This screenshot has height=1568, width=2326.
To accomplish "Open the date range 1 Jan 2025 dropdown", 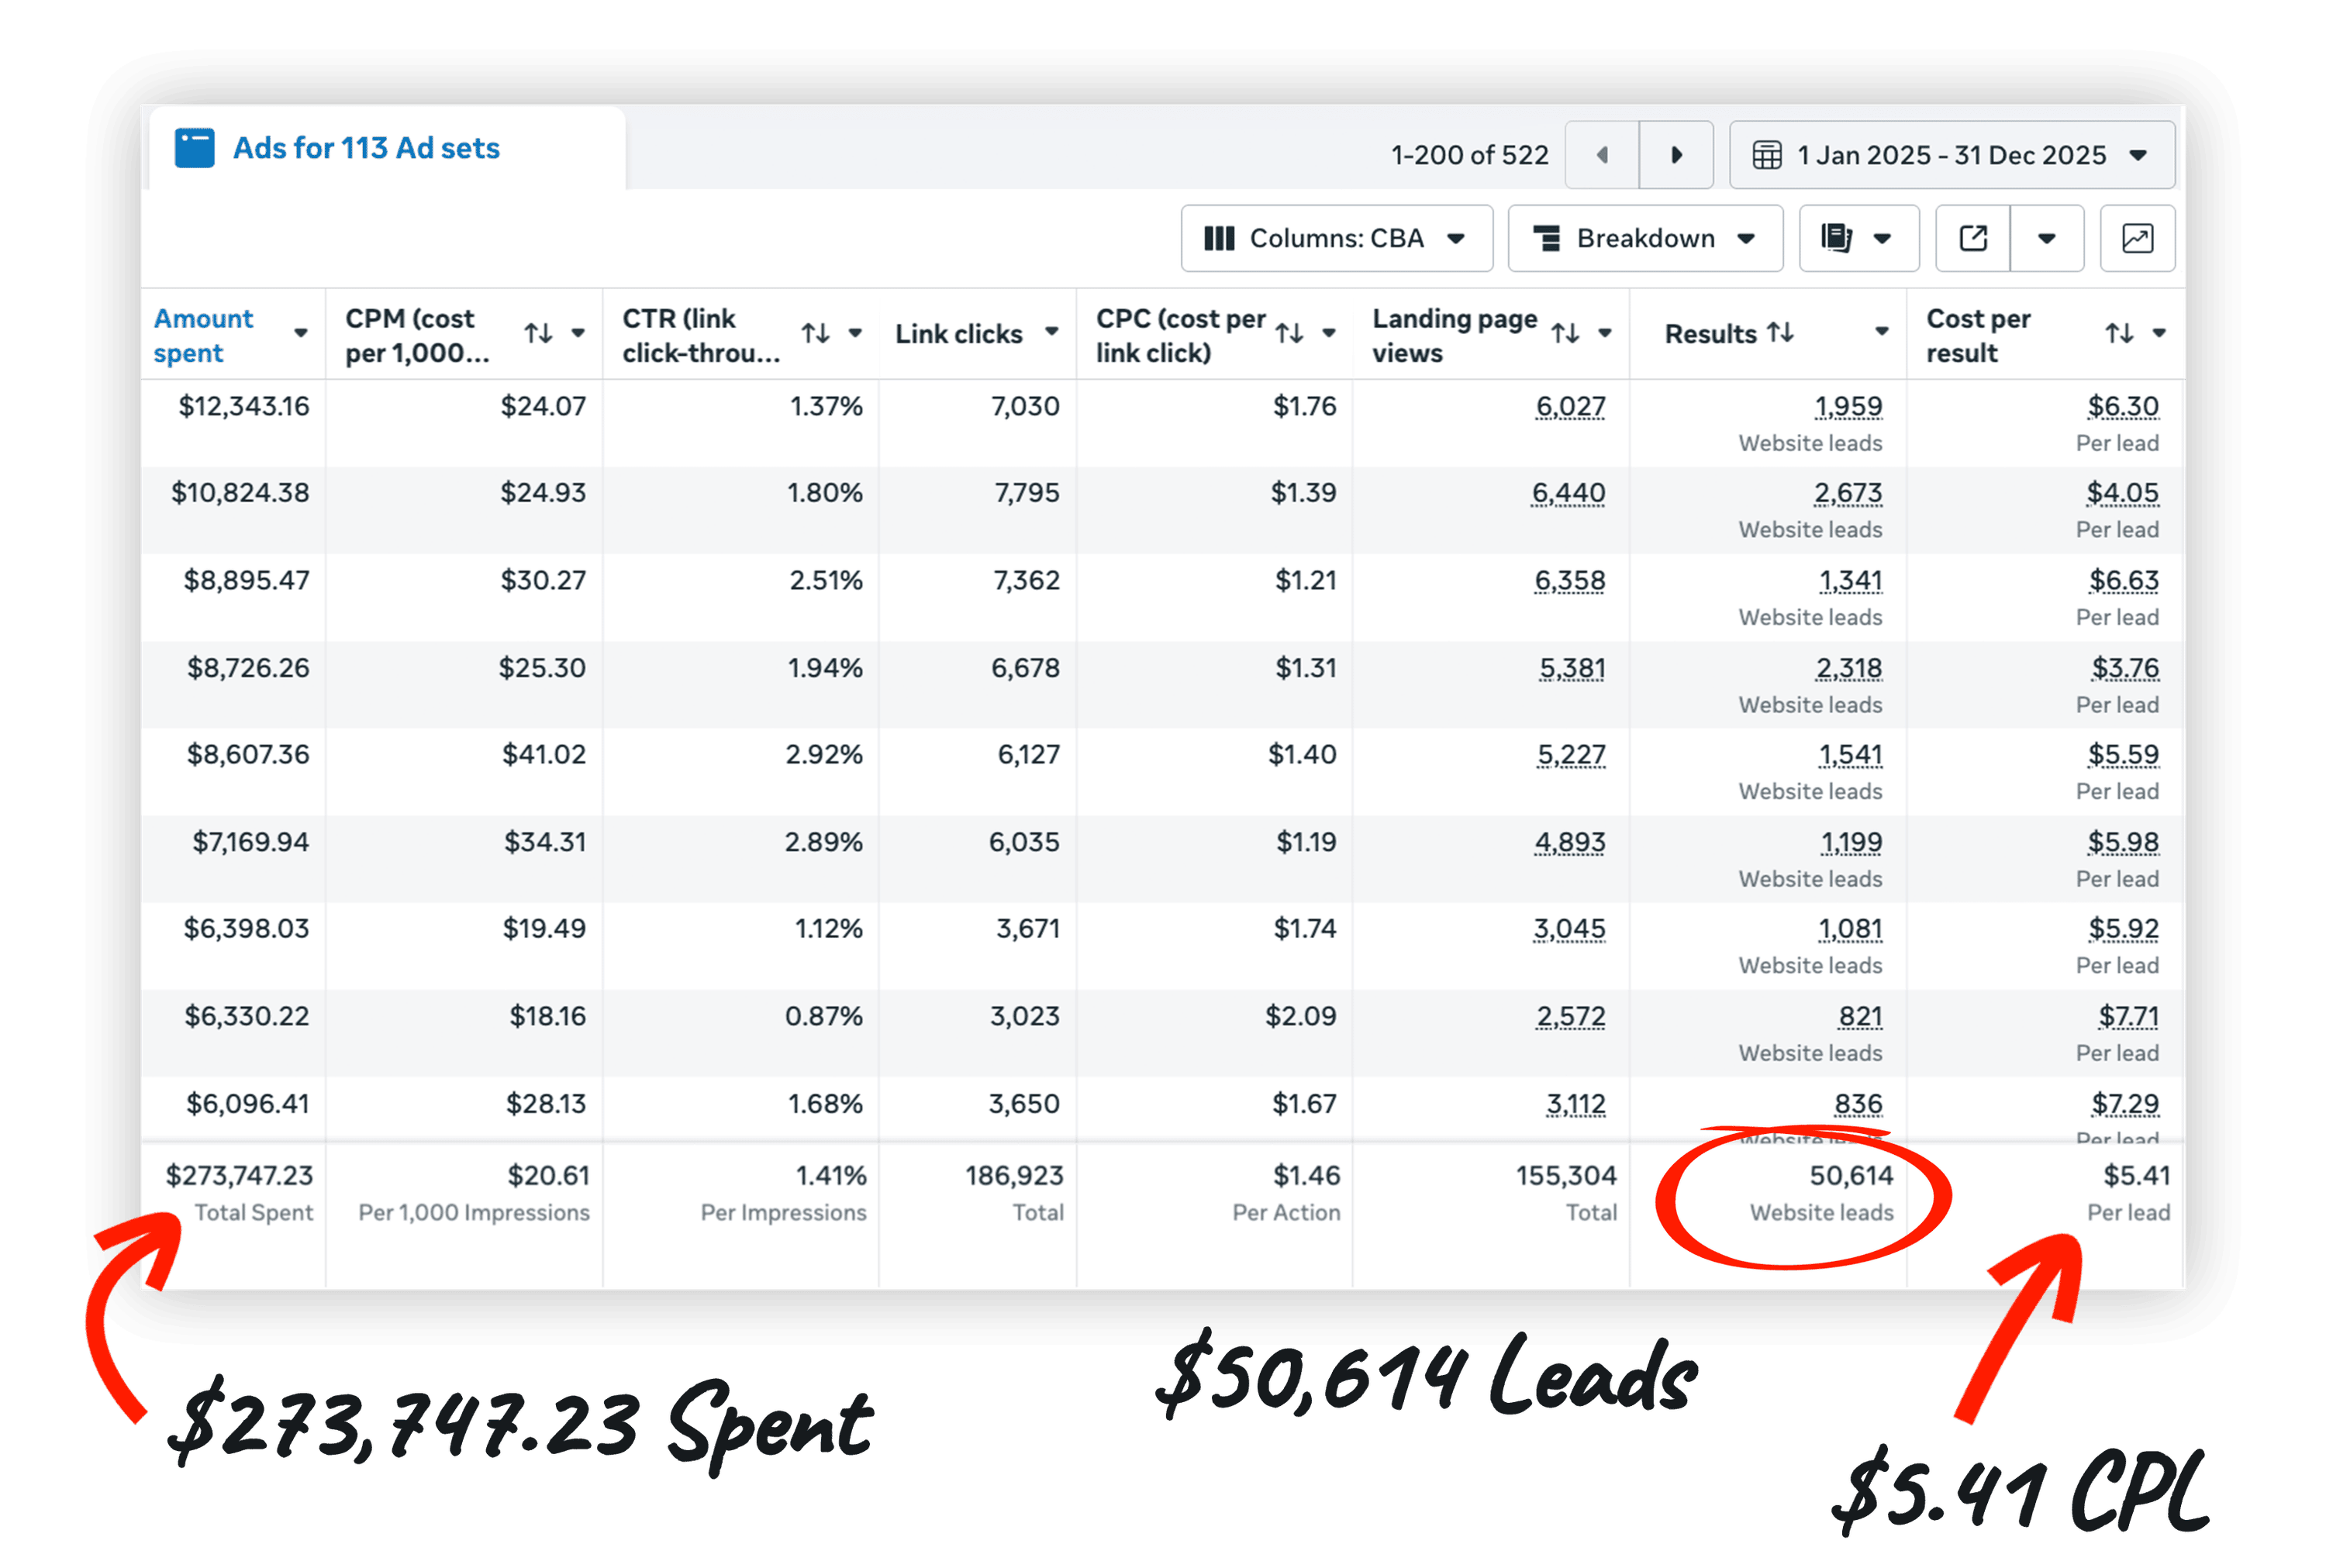I will click(x=1952, y=155).
